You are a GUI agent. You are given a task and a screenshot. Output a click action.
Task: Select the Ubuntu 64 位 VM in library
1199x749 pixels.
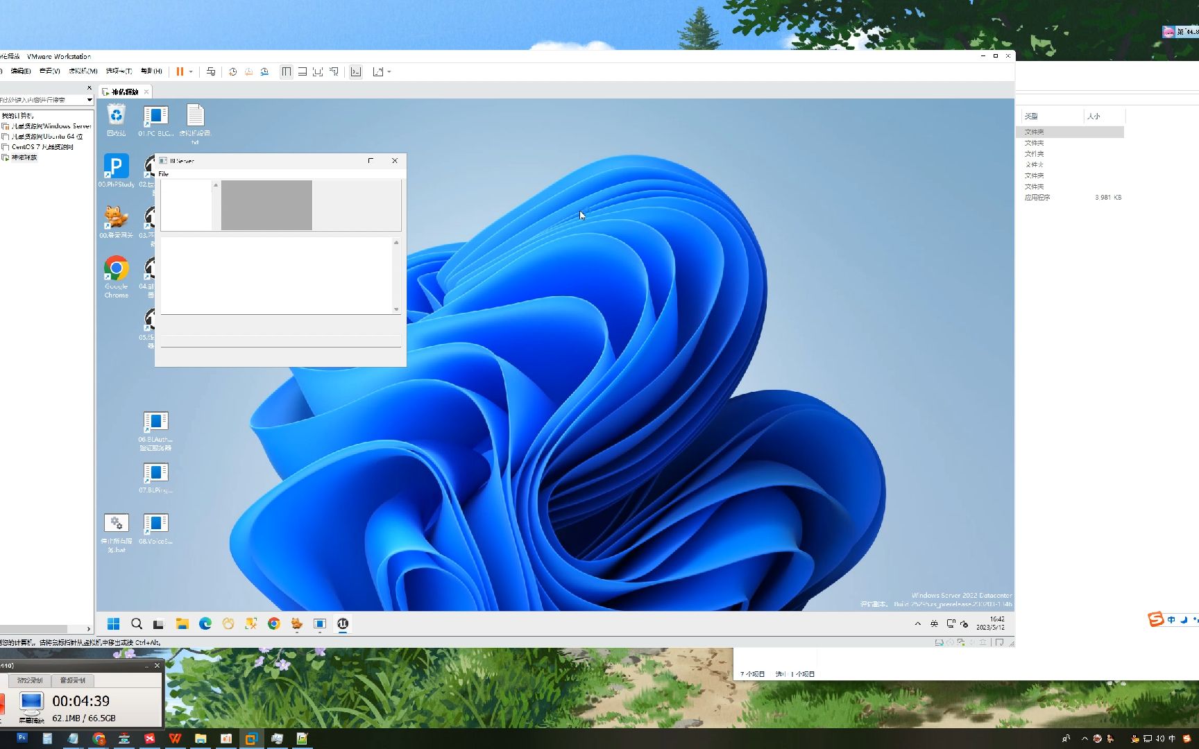tap(42, 137)
